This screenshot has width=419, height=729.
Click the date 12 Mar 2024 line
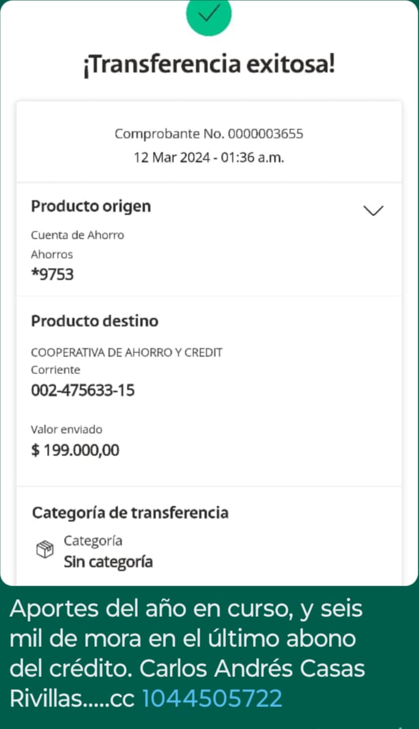coord(209,158)
